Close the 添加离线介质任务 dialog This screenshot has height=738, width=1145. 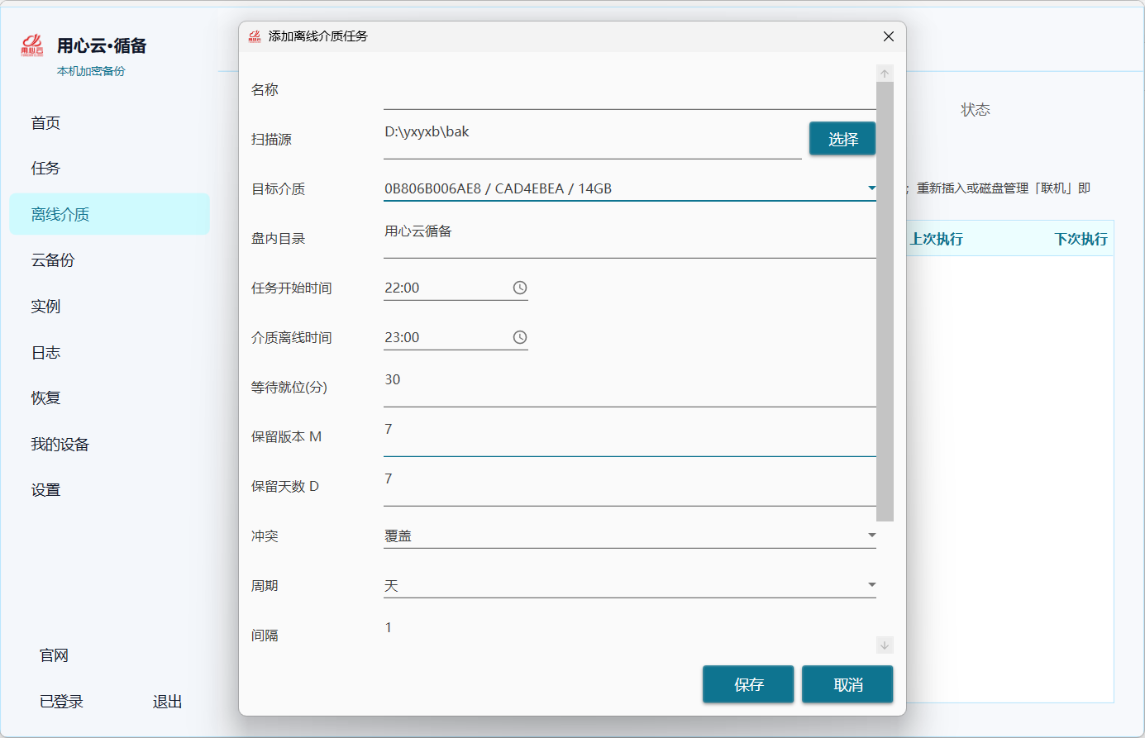pyautogui.click(x=889, y=36)
